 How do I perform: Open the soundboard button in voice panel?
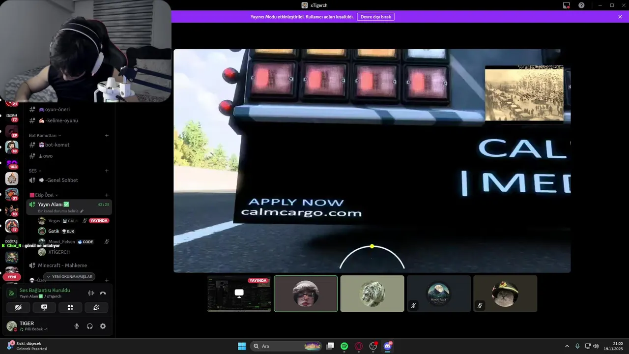96,307
